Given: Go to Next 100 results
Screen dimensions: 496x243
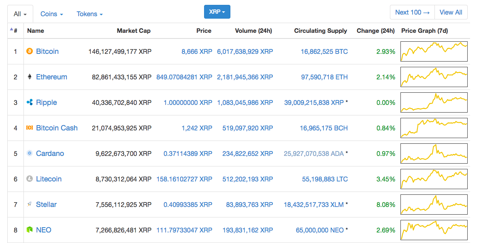Looking at the screenshot, I should coord(412,12).
